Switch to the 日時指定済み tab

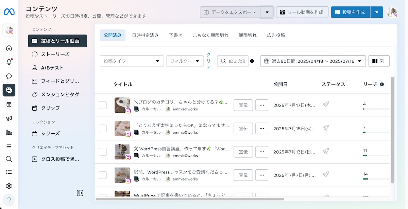tap(145, 35)
